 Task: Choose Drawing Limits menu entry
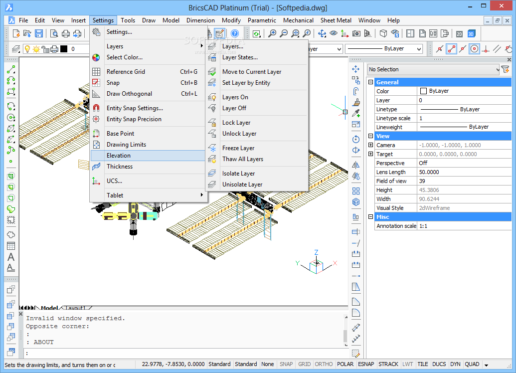click(148, 145)
